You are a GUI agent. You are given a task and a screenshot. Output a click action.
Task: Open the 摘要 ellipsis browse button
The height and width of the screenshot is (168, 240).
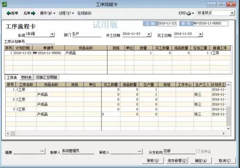[42, 151]
